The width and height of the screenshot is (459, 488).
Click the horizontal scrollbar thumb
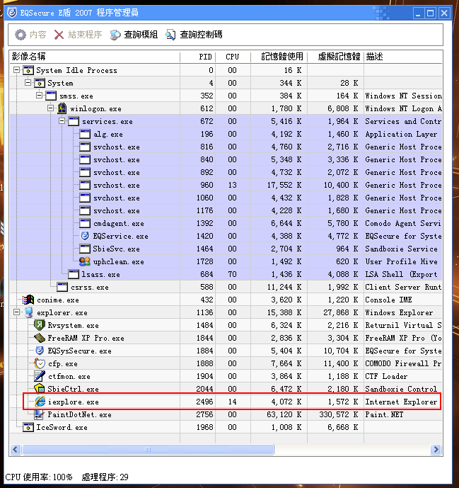(x=148, y=450)
